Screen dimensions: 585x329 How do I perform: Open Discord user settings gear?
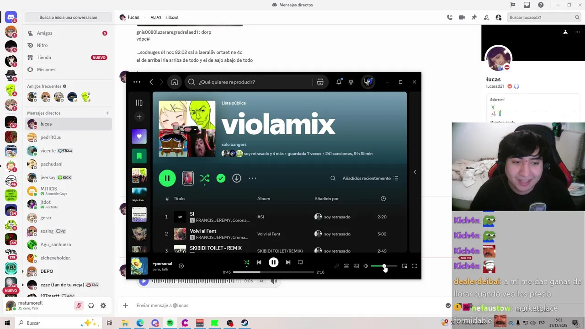tap(103, 306)
